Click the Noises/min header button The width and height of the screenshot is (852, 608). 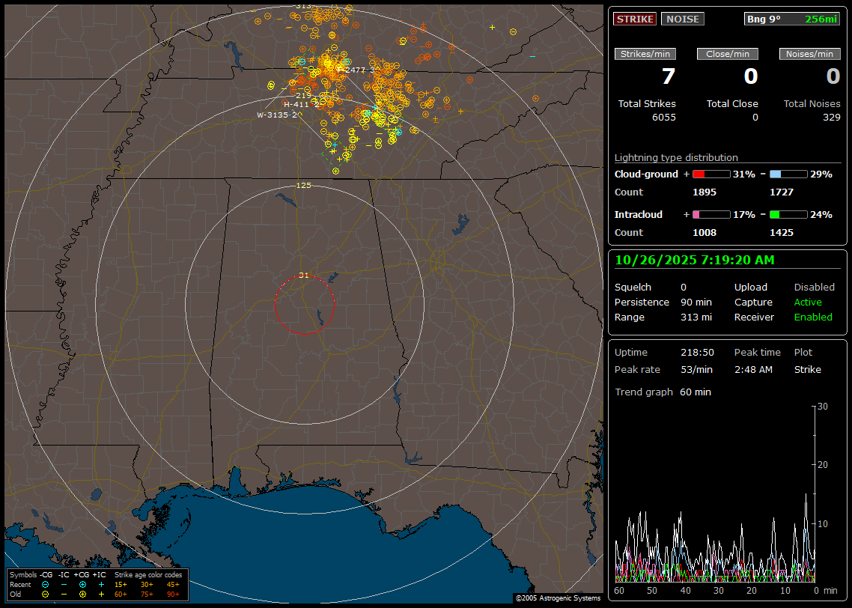[x=809, y=54]
